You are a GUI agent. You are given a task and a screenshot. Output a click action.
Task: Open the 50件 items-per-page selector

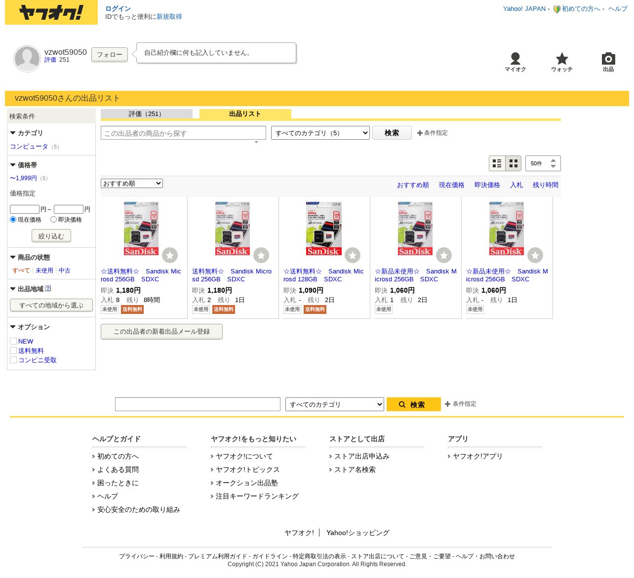click(x=543, y=163)
